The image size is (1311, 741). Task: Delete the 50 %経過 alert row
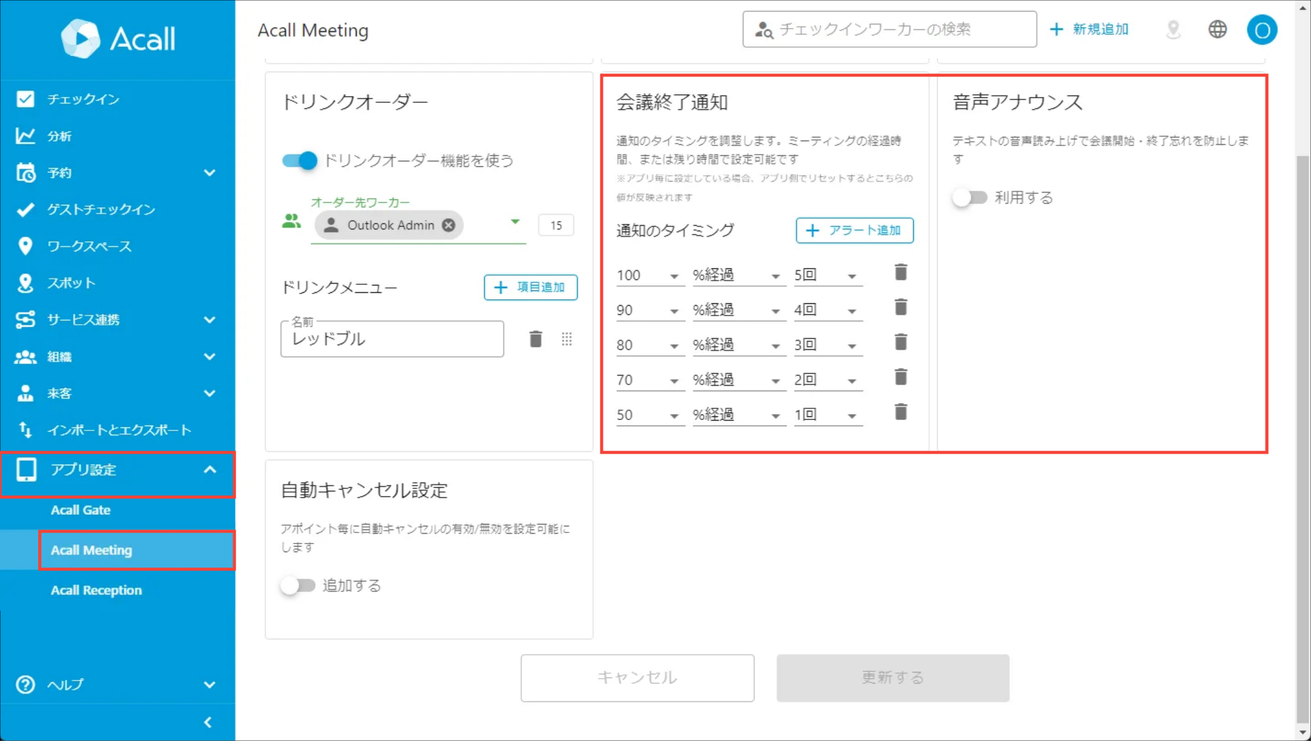900,411
